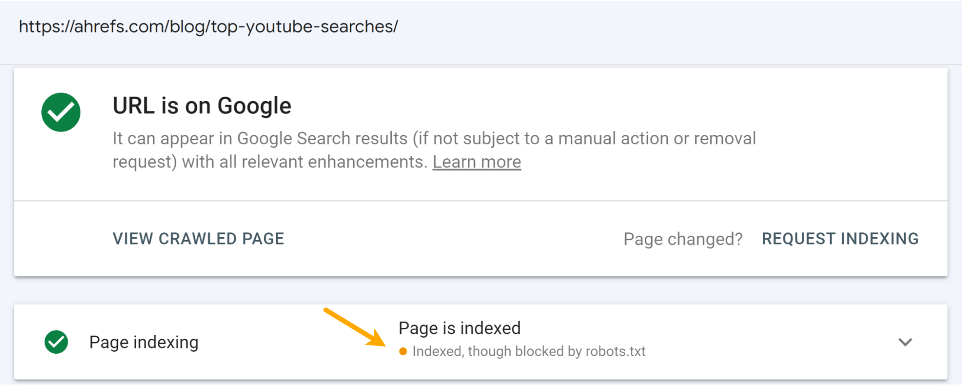Image resolution: width=962 pixels, height=385 pixels.
Task: Open the "Learn more" link
Action: click(x=477, y=162)
